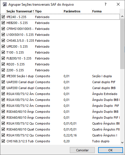Close the Agrupar Seções transversais dialog
The height and width of the screenshot is (155, 125).
[x=118, y=4]
